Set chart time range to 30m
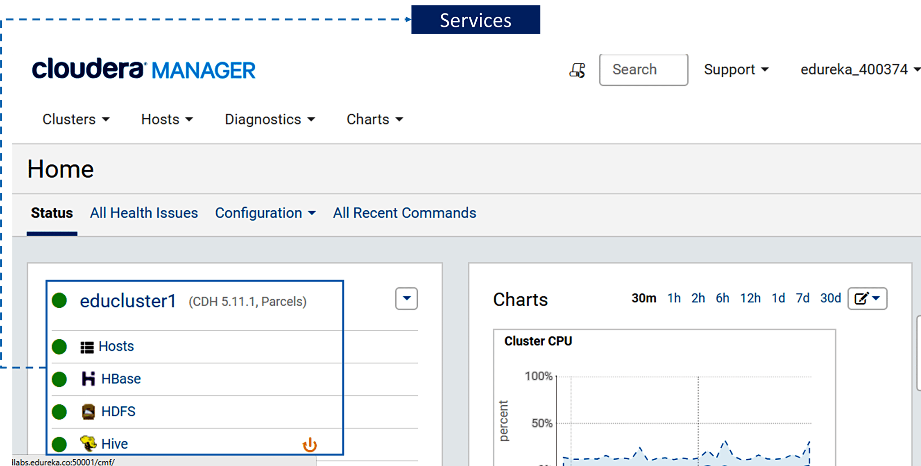The height and width of the screenshot is (466, 921). tap(644, 298)
